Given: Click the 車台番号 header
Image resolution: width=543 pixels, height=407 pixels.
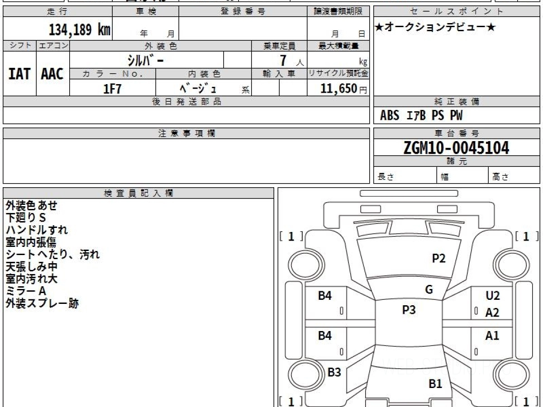Looking at the screenshot, I should pyautogui.click(x=457, y=133).
